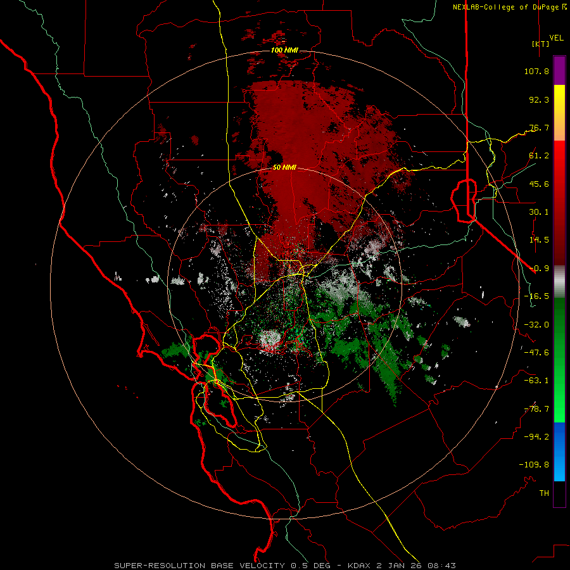Select the 107.8 velocity scale value
Viewport: 570px width, 570px height.
536,71
